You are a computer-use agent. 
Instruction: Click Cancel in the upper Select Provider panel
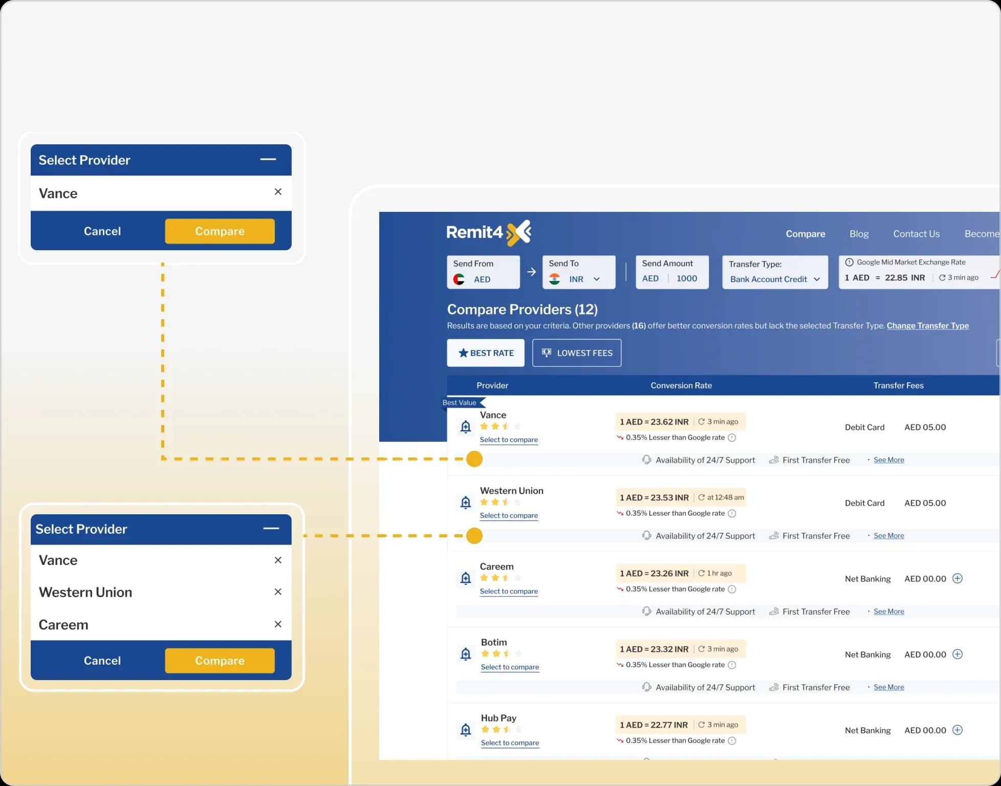tap(102, 231)
